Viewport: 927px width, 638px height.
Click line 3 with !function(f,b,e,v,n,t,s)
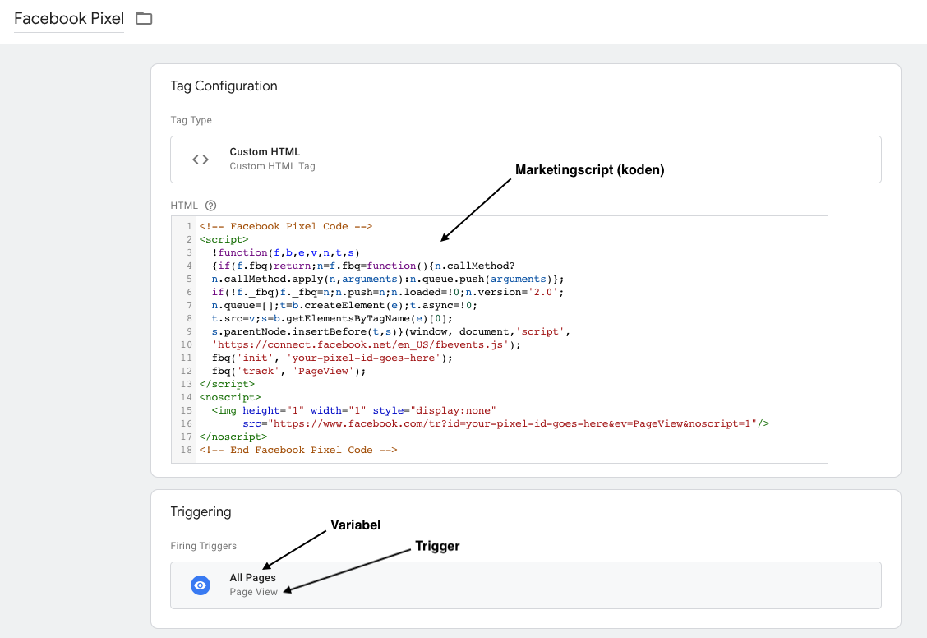(x=286, y=252)
